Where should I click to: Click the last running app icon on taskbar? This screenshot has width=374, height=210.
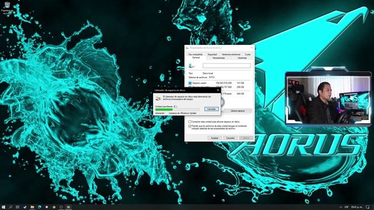[68, 207]
